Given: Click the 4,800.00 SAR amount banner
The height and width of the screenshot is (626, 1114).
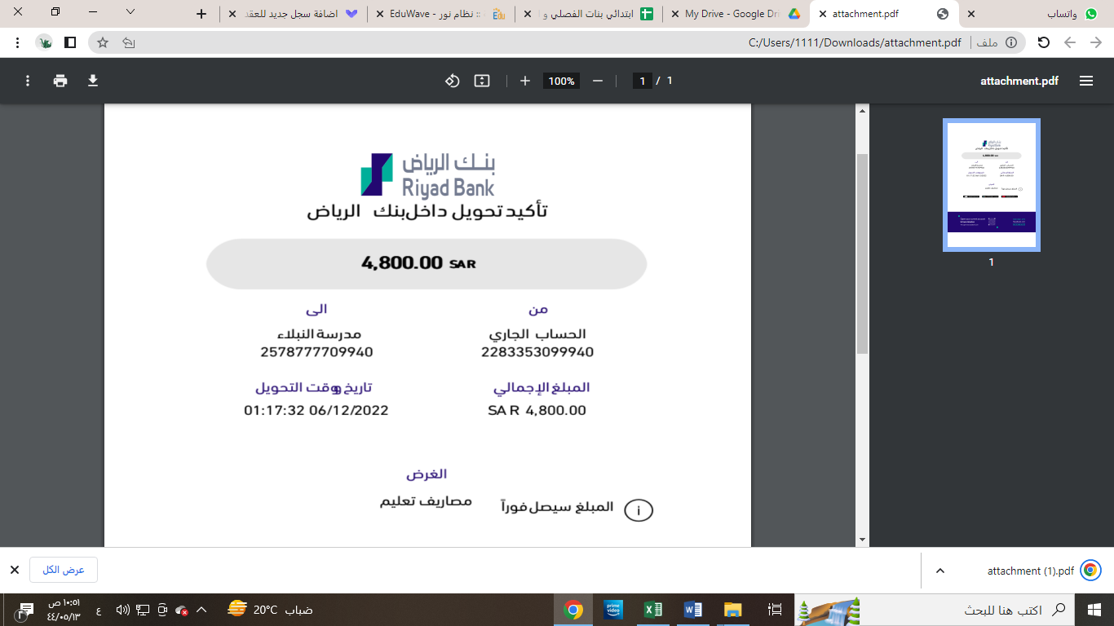Looking at the screenshot, I should pos(427,263).
